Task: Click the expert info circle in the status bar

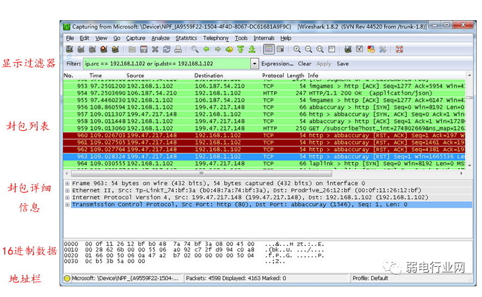Action: point(67,279)
